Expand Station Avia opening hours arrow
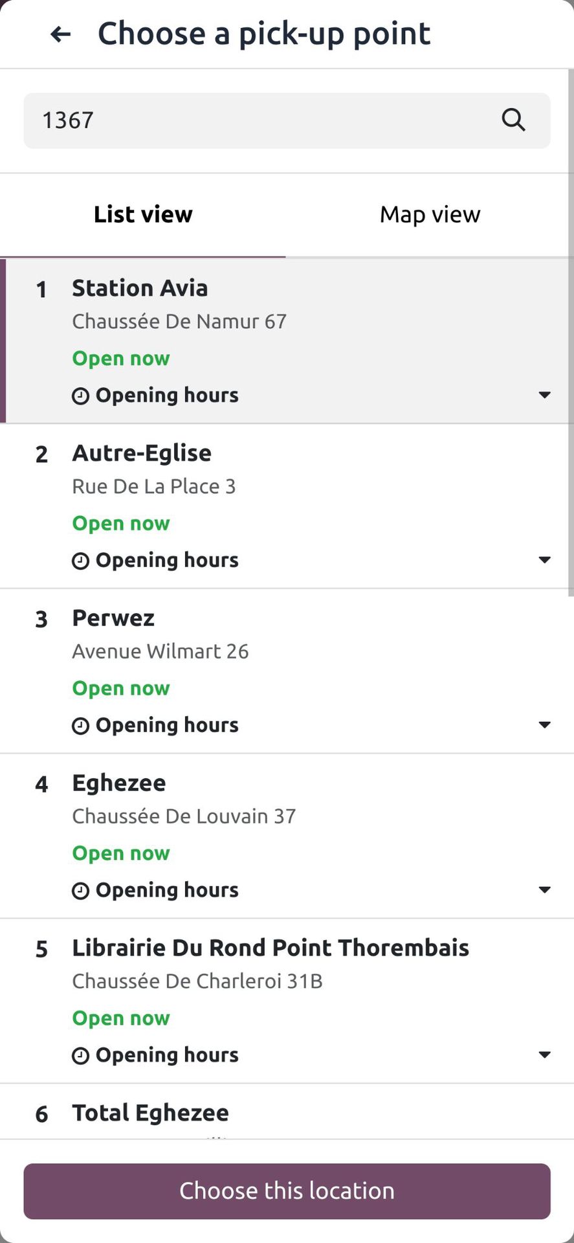This screenshot has width=574, height=1243. point(545,395)
